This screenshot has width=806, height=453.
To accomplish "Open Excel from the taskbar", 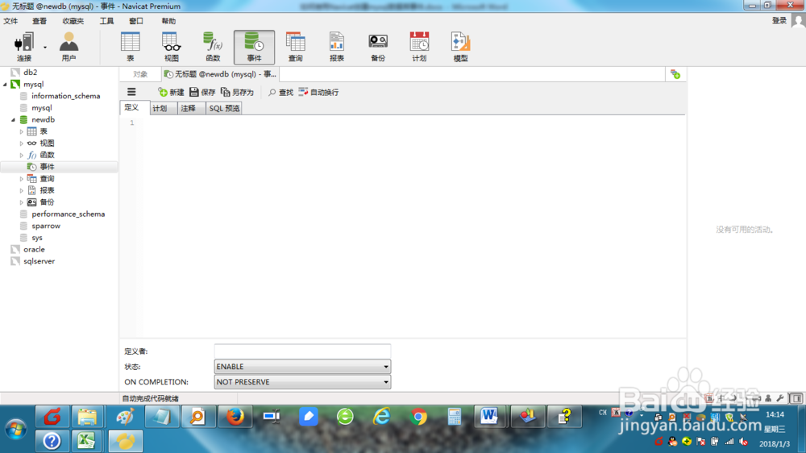I will point(87,441).
